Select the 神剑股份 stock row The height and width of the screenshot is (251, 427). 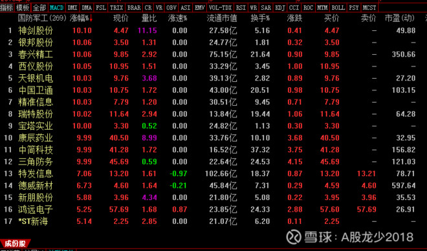[x=213, y=30]
